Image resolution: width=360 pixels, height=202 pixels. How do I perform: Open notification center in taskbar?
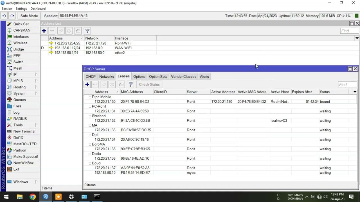click(351, 197)
